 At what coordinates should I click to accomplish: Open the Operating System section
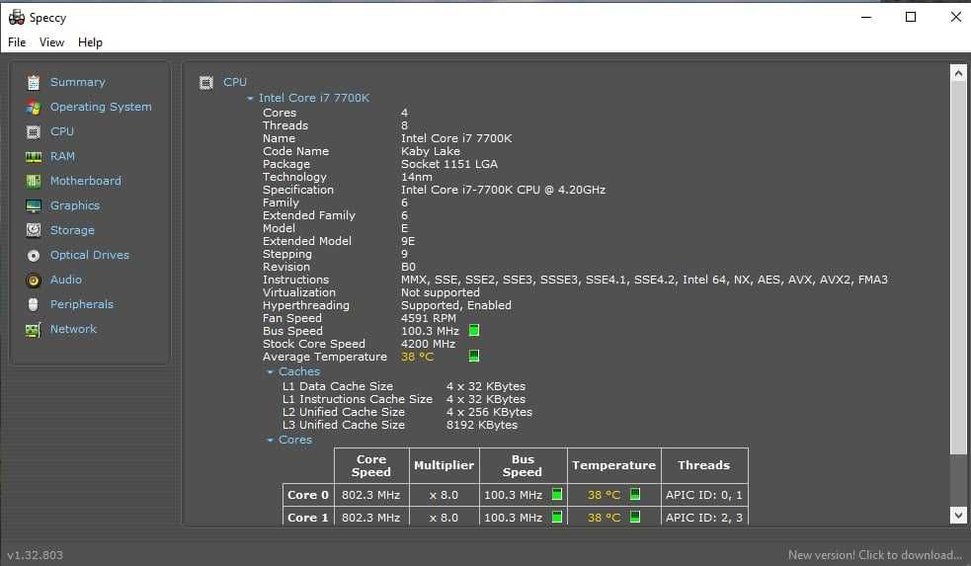click(101, 107)
